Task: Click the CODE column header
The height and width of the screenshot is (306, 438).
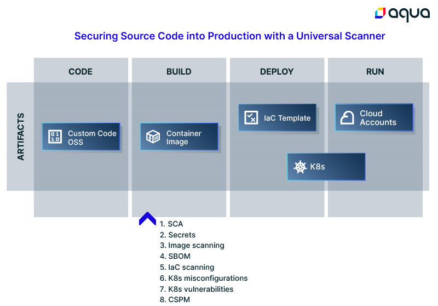Action: point(80,72)
